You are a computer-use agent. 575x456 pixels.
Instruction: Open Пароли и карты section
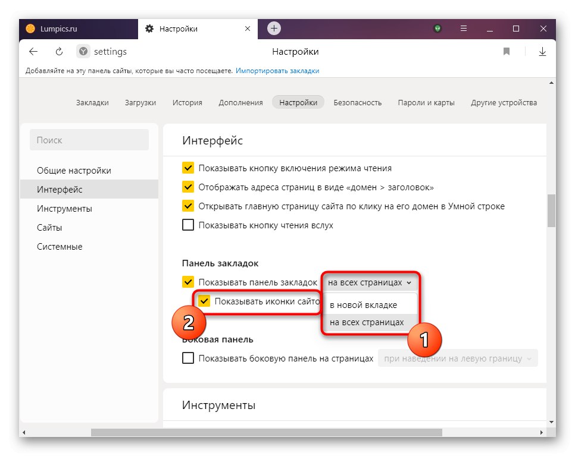pyautogui.click(x=426, y=102)
